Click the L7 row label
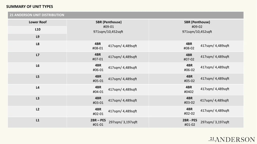Viewport: 257px width, 144px height. coord(38,55)
